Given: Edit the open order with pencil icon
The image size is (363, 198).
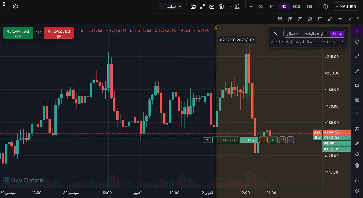Looking at the screenshot, I should tap(282, 140).
